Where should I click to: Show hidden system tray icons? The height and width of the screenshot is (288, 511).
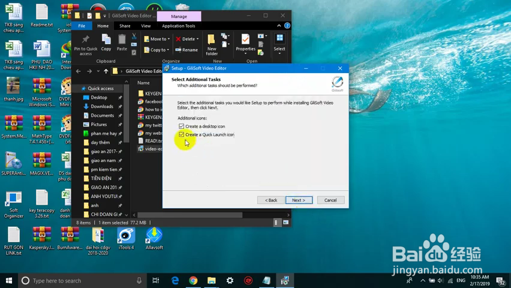coord(423,280)
